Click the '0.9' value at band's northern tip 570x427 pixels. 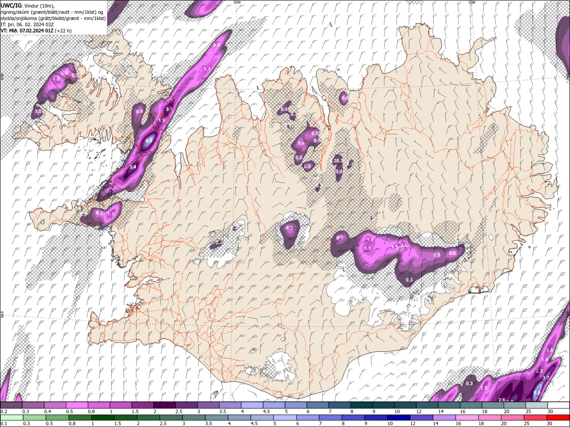point(217,45)
